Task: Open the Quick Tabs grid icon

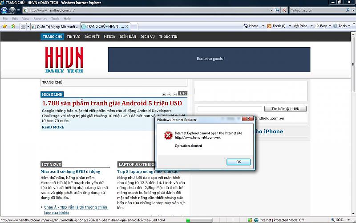Action: (22, 26)
